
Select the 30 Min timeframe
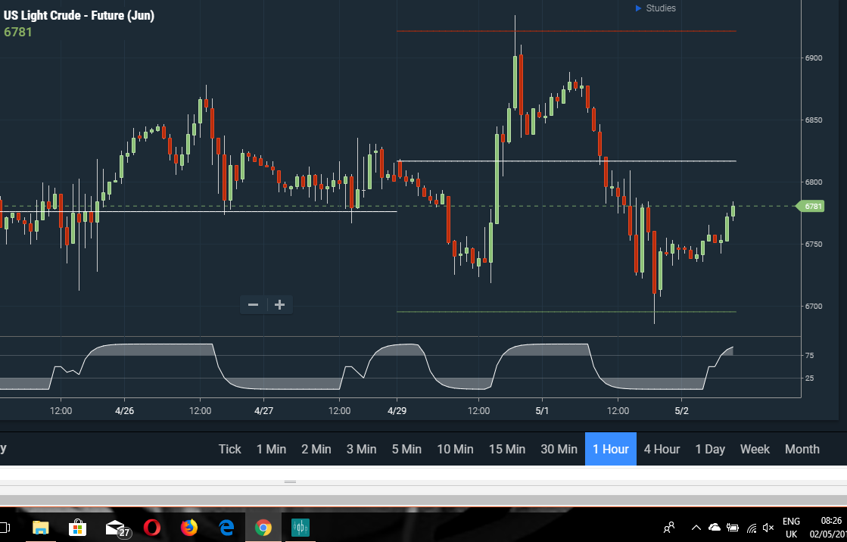559,449
